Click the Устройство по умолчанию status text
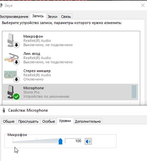Image resolution: width=147 pixels, height=161 pixels. [46, 96]
